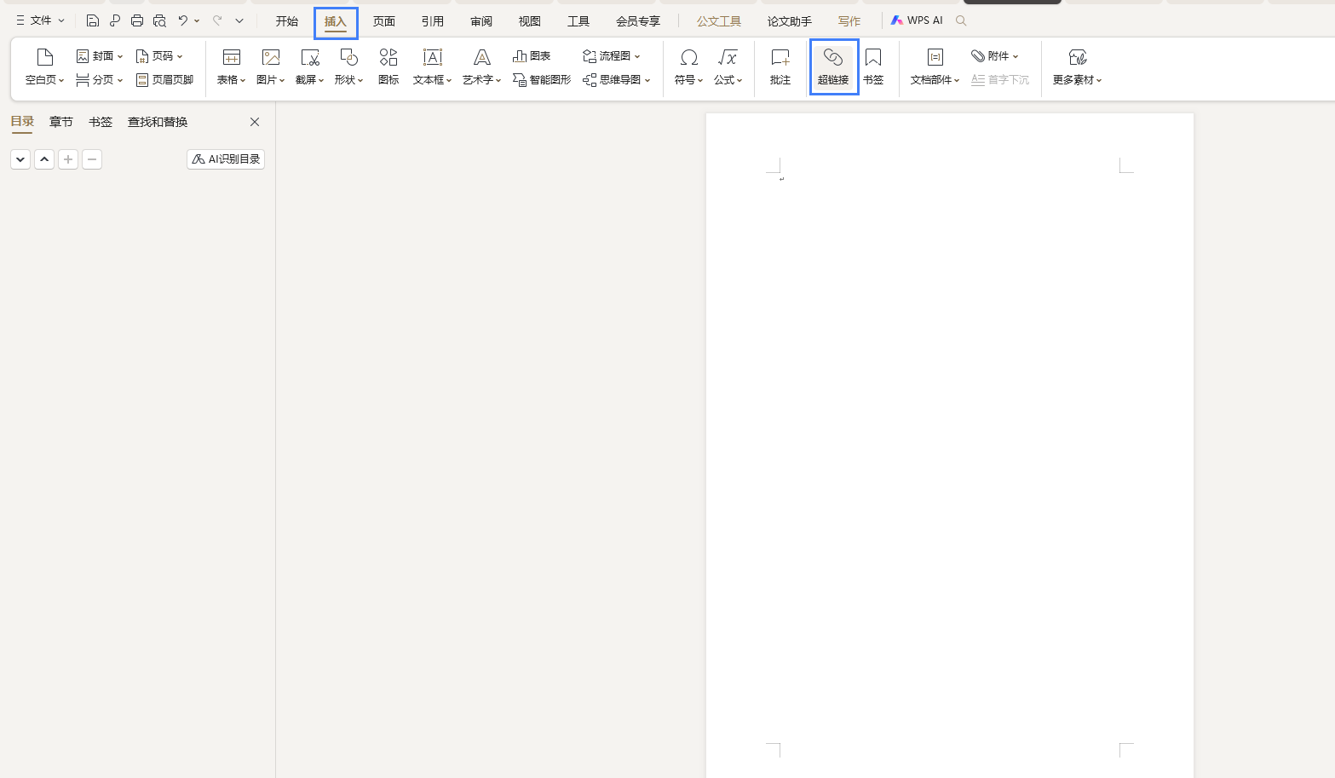Switch to the References (引用) tab
The image size is (1335, 778).
433,21
